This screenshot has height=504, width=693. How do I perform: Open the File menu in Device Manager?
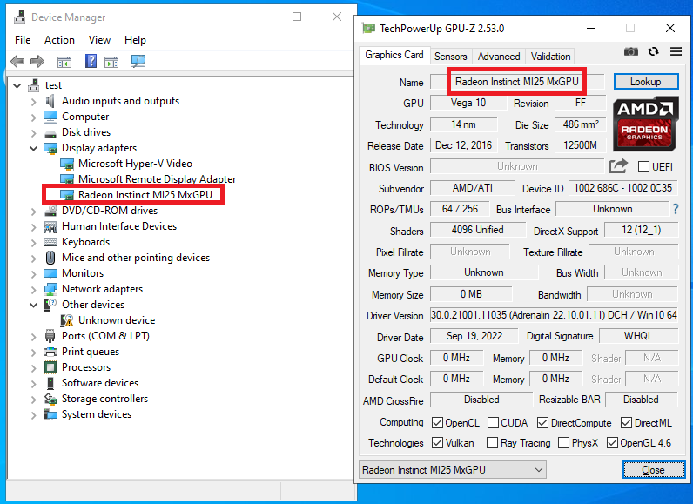tap(23, 40)
